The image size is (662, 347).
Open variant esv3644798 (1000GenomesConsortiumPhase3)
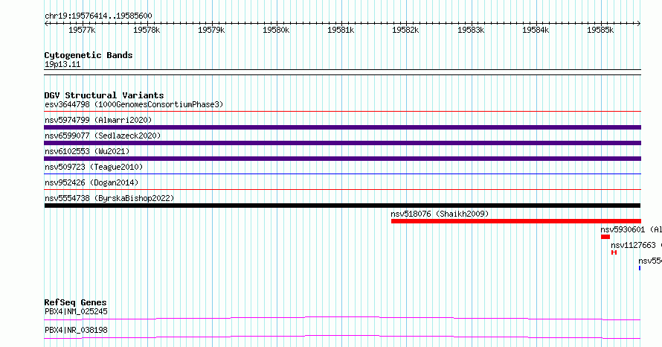tap(134, 104)
